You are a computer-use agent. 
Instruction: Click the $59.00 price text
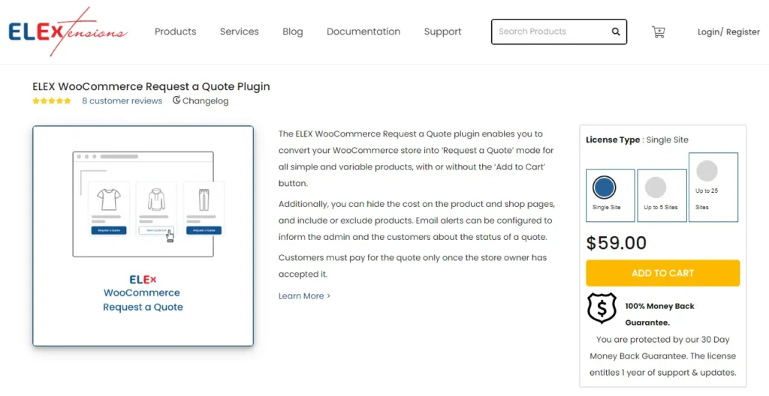coord(616,243)
